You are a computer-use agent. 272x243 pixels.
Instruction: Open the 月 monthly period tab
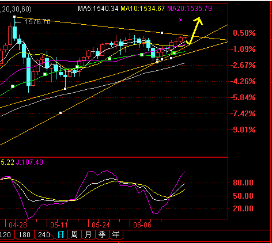88,235
